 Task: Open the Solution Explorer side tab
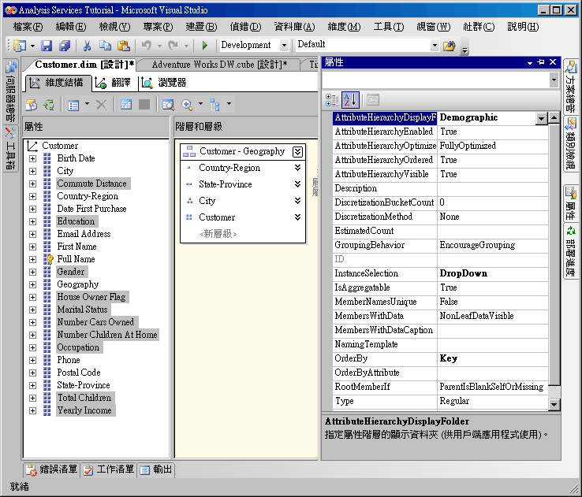coord(571,86)
